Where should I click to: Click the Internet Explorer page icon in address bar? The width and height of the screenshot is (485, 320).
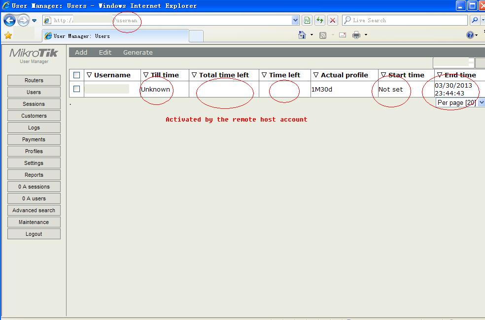pos(47,20)
